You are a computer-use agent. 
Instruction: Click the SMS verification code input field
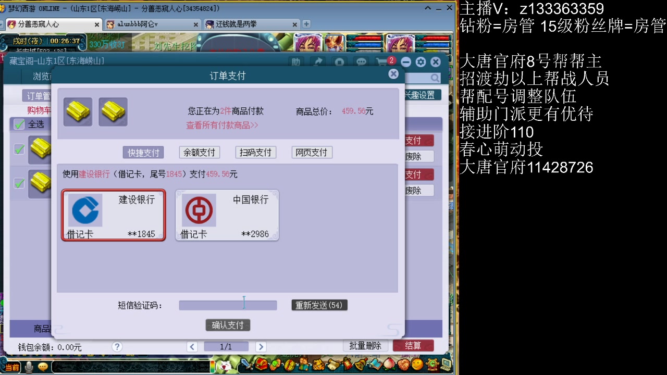pos(228,305)
